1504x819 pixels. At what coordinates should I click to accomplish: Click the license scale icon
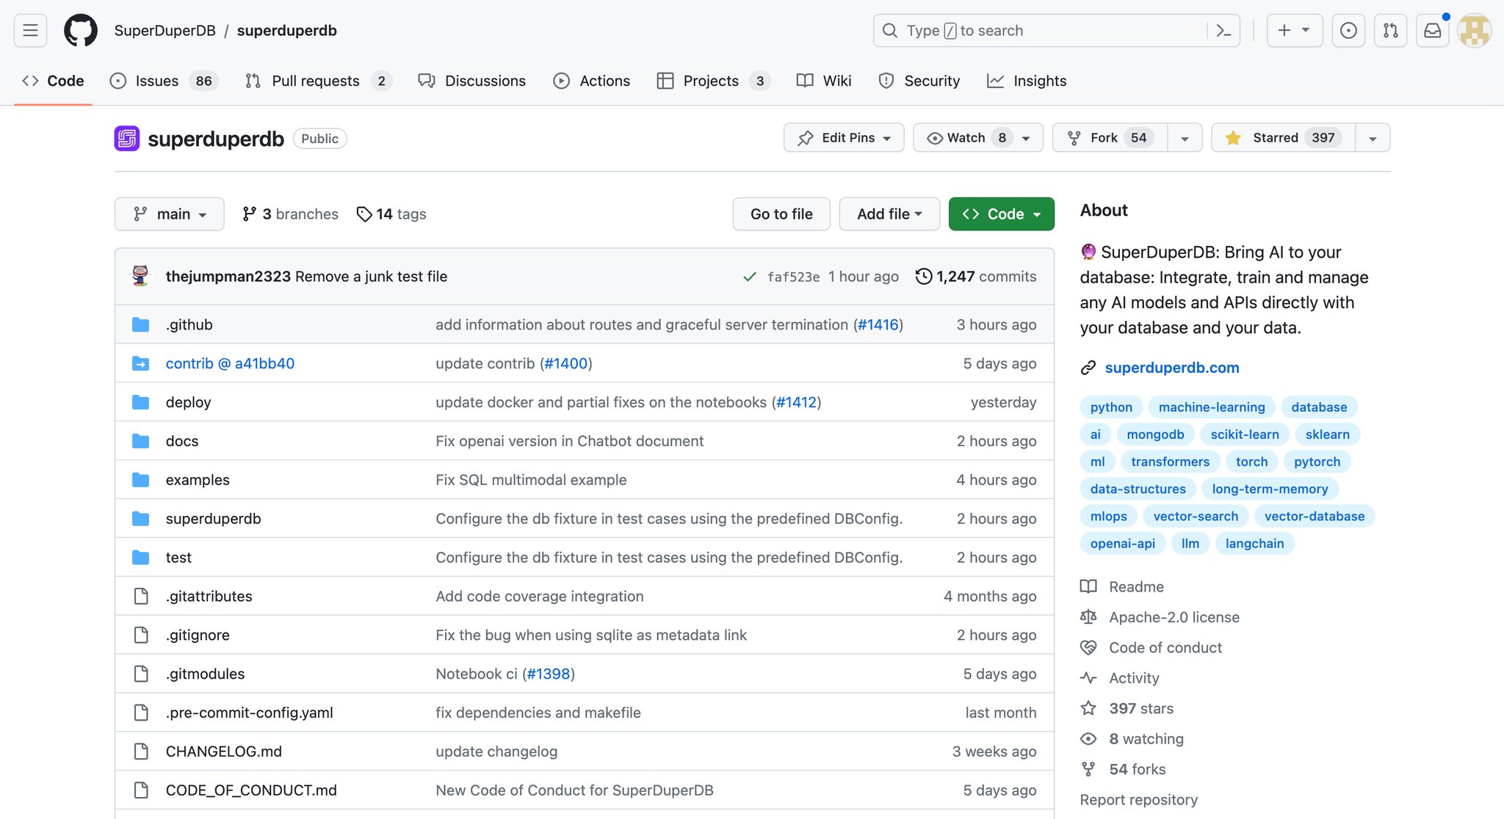pyautogui.click(x=1088, y=617)
